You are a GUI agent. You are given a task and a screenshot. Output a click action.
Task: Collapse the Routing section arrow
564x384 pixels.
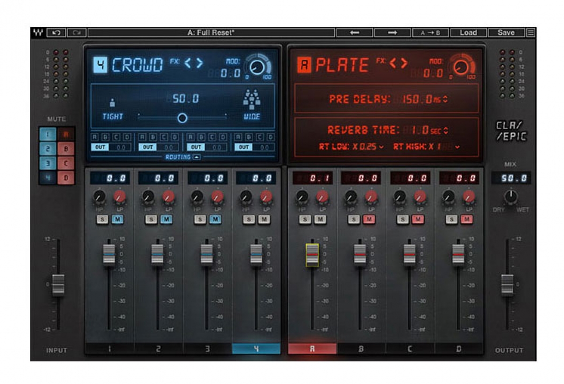196,157
